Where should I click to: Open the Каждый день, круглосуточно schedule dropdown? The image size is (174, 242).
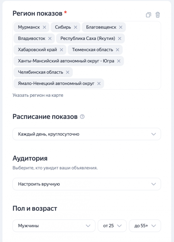pos(87,134)
